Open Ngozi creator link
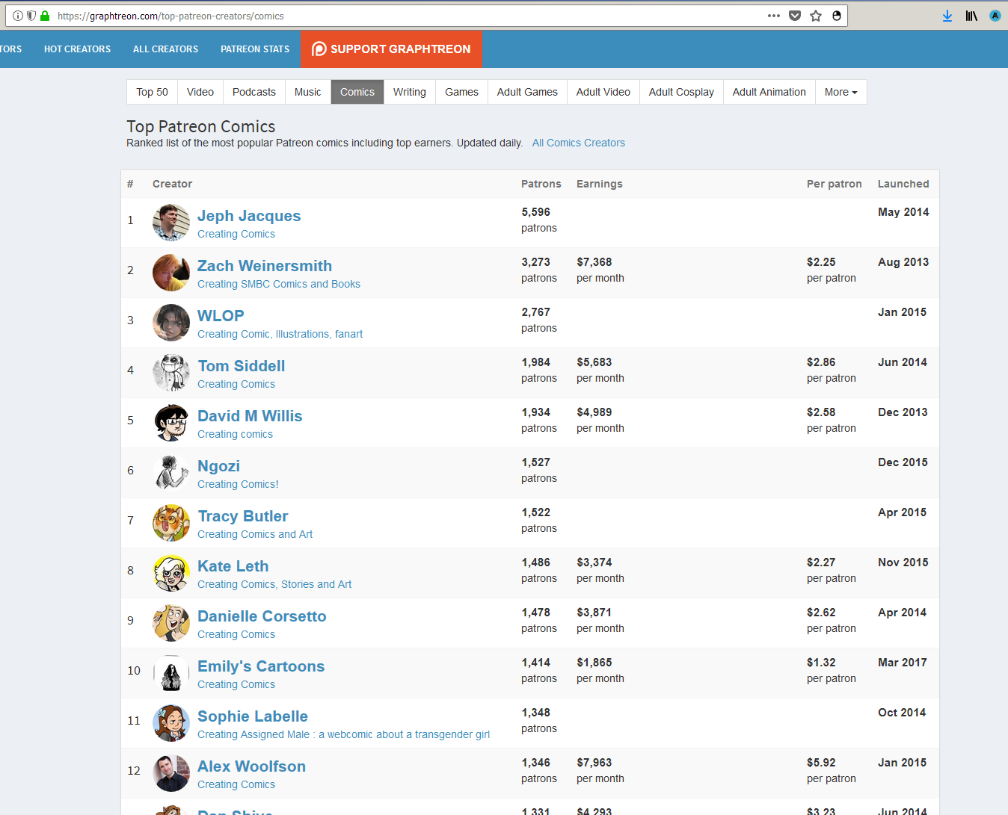 point(218,466)
